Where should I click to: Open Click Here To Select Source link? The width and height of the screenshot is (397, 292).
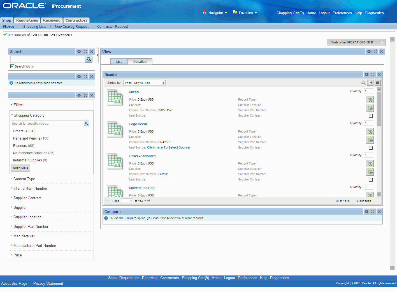click(x=168, y=147)
